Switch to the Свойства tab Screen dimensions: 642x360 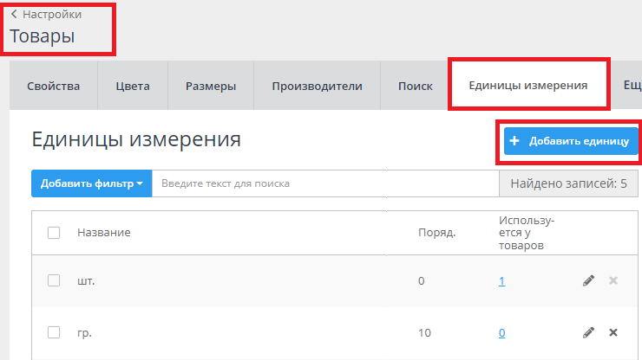53,86
